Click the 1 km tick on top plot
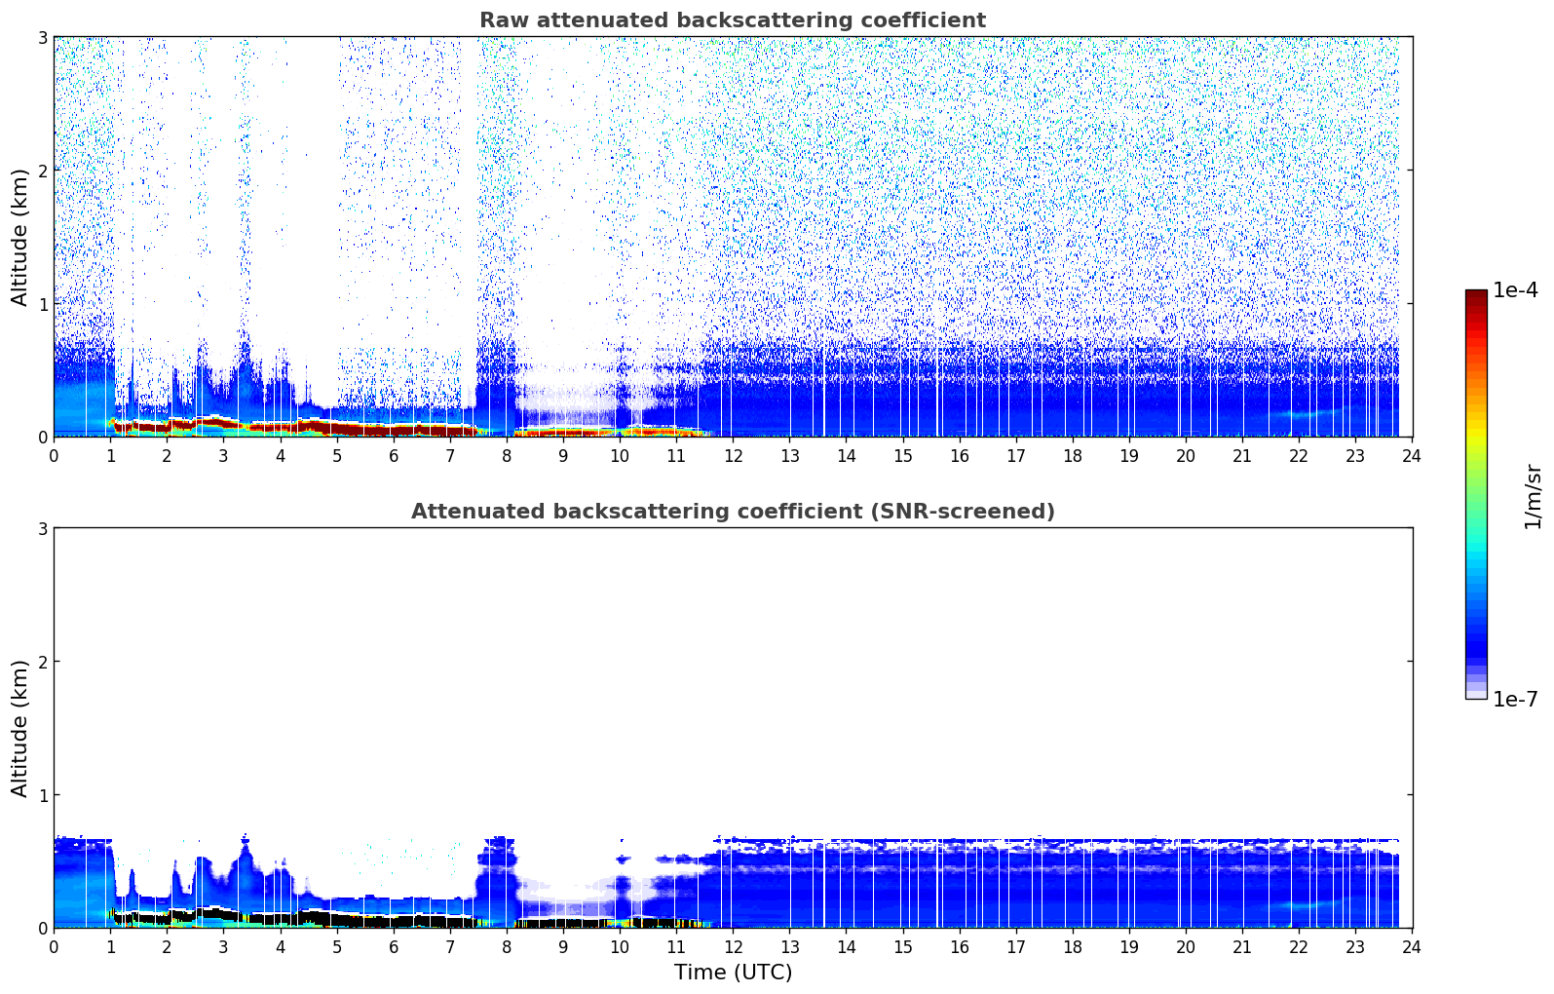1554x994 pixels. coord(43,304)
